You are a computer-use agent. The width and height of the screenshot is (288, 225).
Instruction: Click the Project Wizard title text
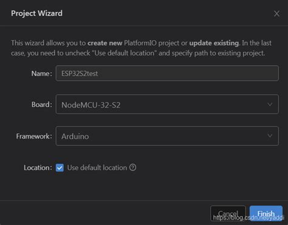(x=36, y=13)
